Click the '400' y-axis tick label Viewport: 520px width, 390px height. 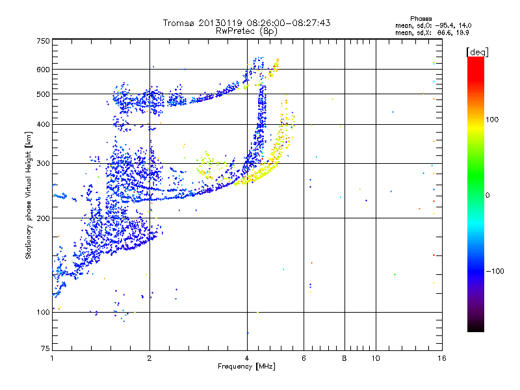[43, 125]
